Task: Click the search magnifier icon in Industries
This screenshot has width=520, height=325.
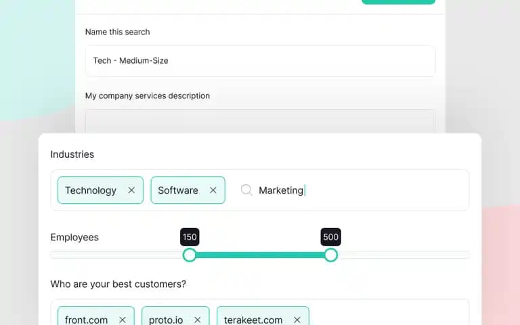Action: point(246,190)
